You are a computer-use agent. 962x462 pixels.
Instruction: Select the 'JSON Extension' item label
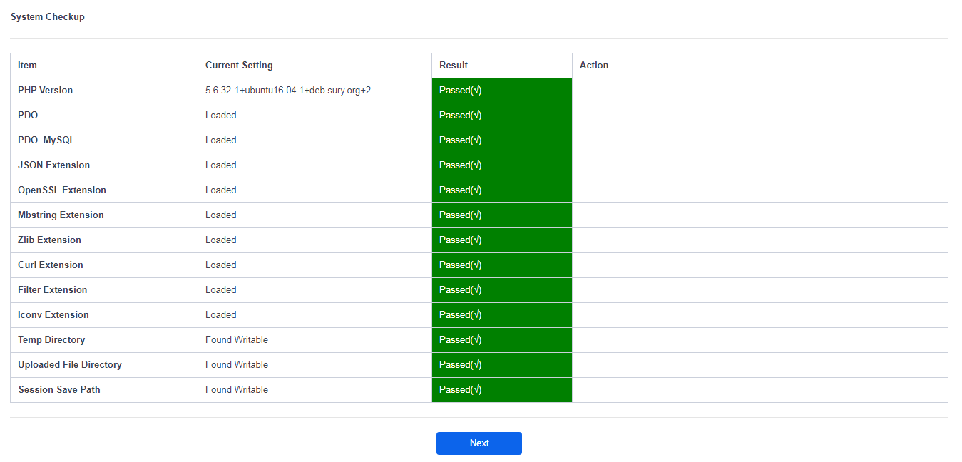pyautogui.click(x=54, y=165)
